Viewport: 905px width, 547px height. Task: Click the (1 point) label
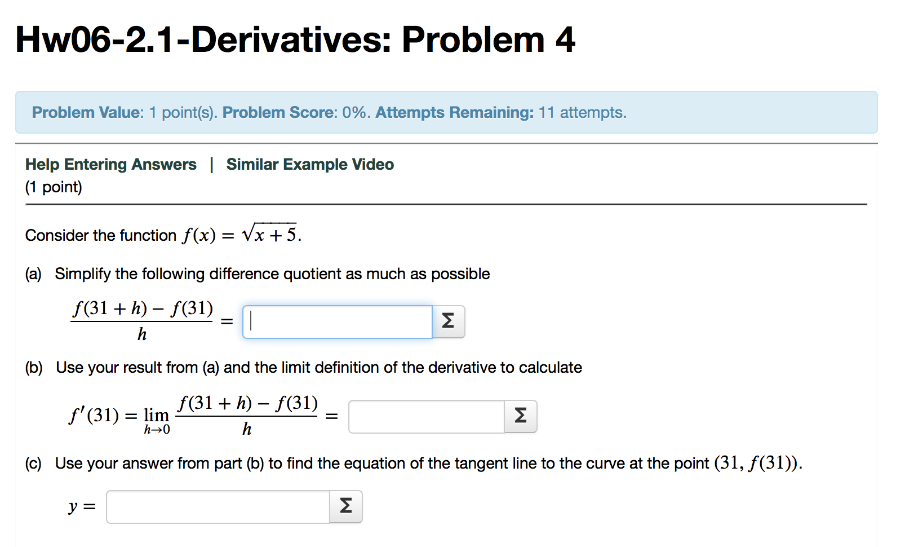(54, 187)
